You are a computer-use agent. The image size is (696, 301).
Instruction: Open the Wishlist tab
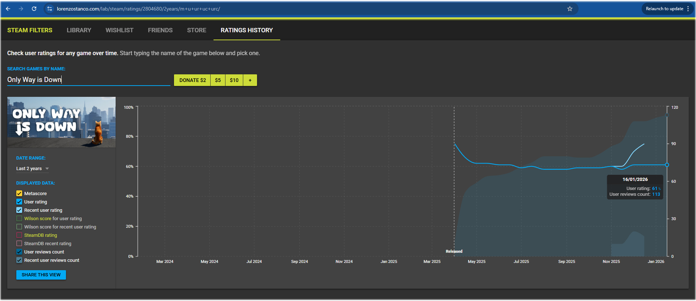coord(119,30)
